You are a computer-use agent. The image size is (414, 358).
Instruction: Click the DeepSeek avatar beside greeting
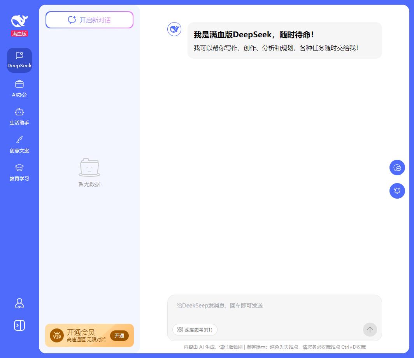tap(174, 29)
